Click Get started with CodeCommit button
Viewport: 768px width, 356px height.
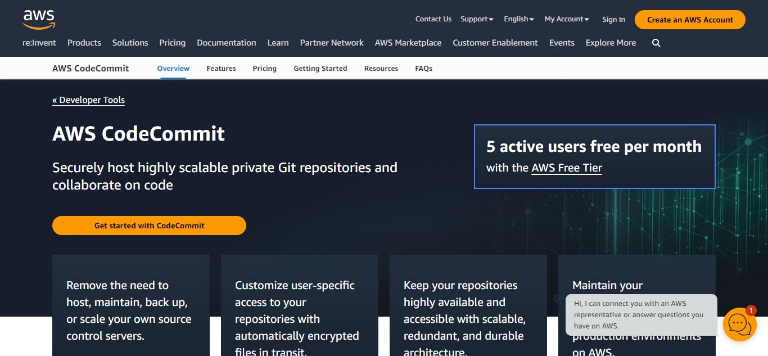(x=149, y=226)
